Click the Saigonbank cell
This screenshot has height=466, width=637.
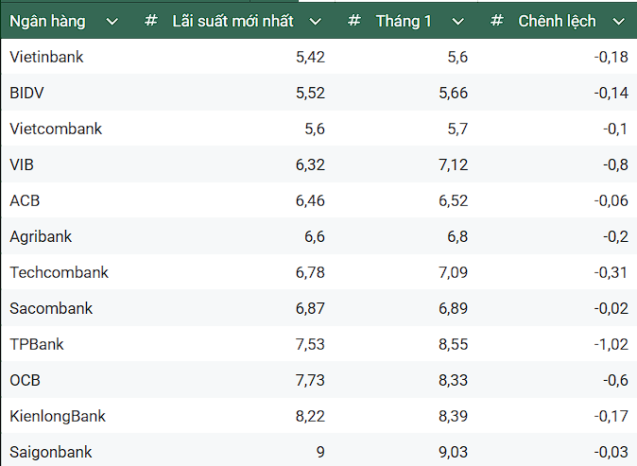coord(51,452)
